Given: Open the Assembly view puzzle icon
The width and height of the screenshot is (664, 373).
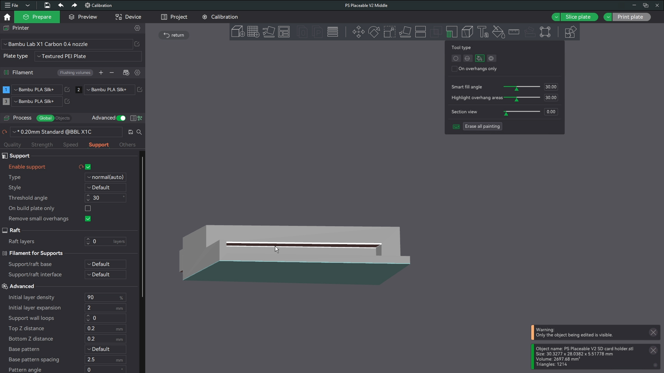Looking at the screenshot, I should click(x=570, y=32).
